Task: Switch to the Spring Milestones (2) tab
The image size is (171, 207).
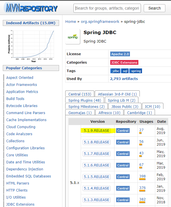Action: 86,106
